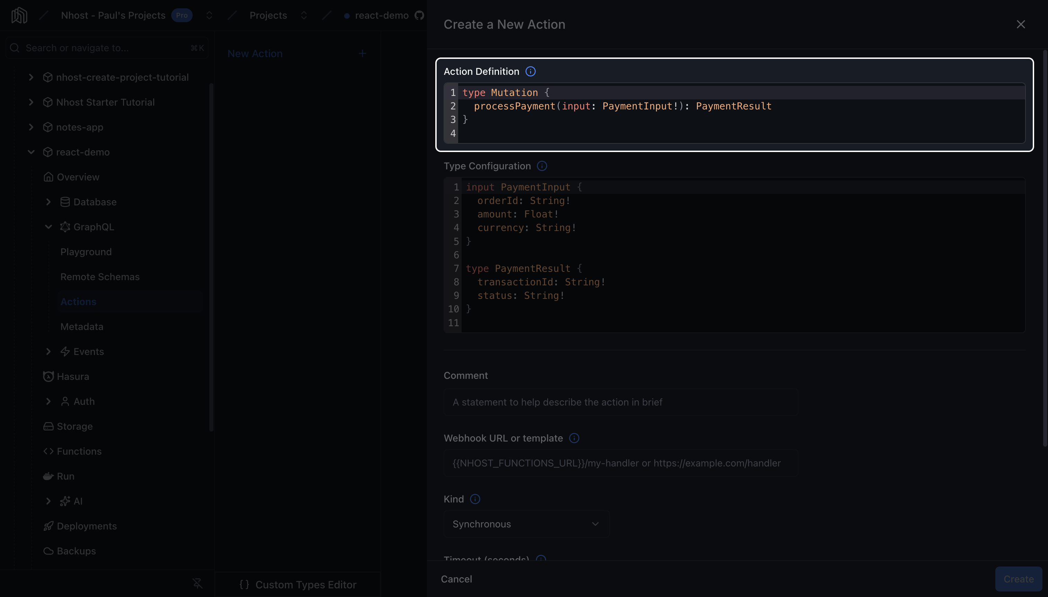Expand the Events section
This screenshot has height=597, width=1048.
[48, 352]
